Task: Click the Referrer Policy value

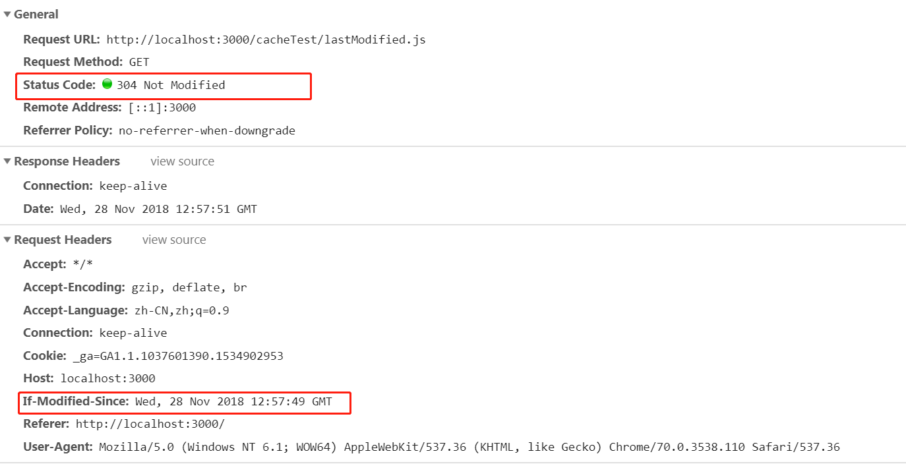Action: 207,130
